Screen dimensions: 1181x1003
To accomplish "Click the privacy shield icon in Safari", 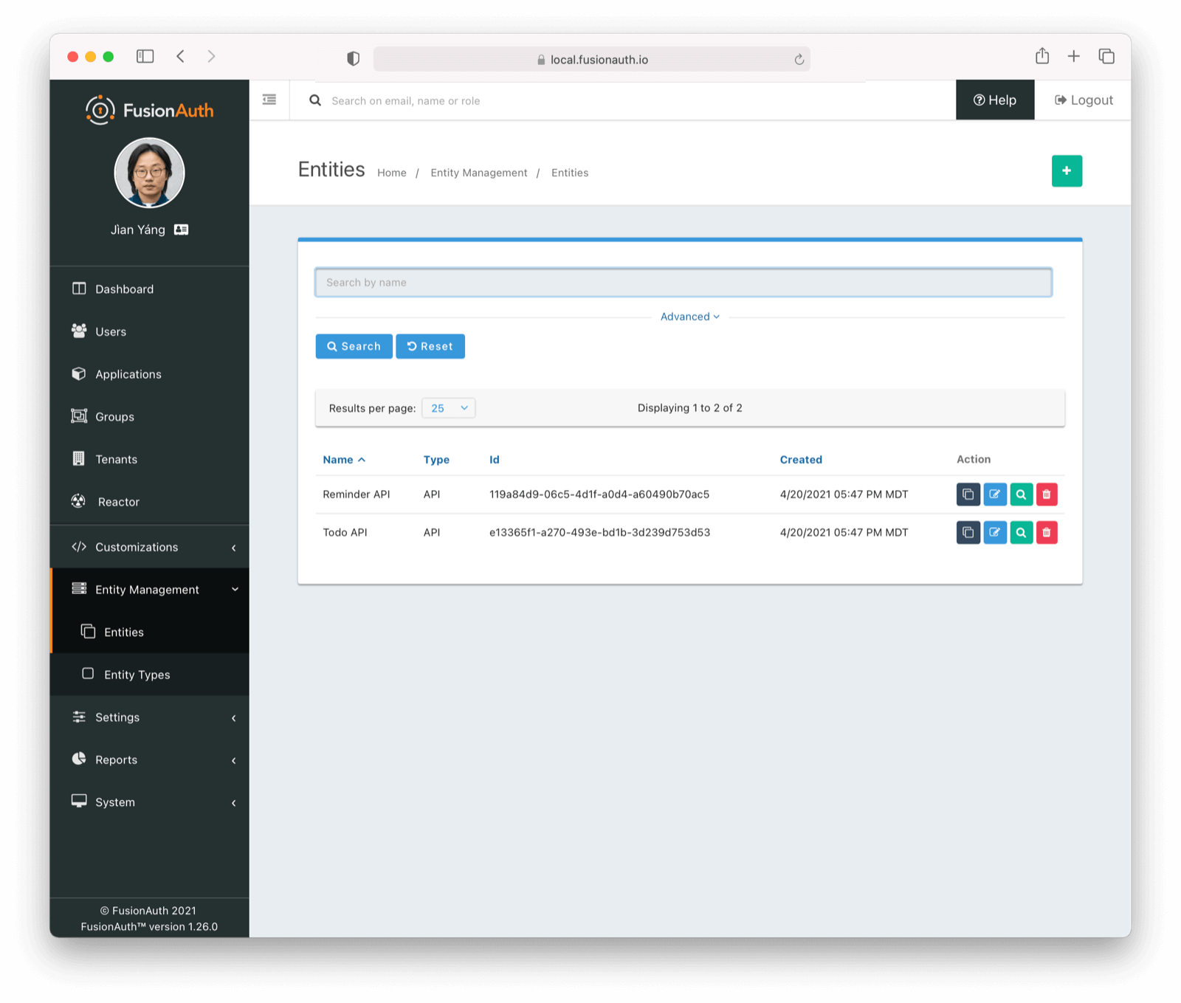I will pyautogui.click(x=354, y=58).
